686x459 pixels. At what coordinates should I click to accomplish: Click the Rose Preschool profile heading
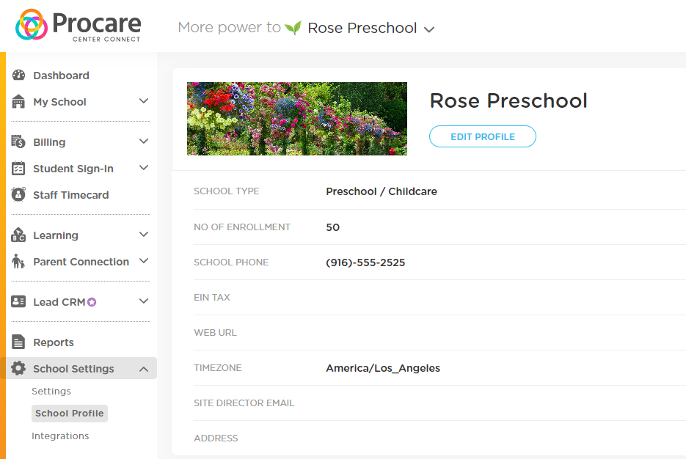click(508, 100)
